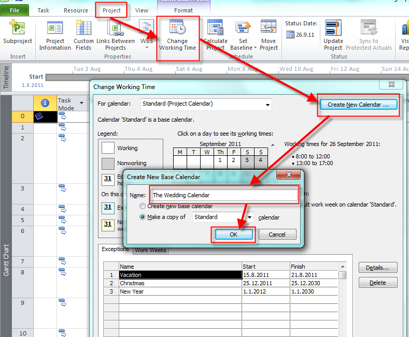This screenshot has height=337, width=409.
Task: Click the Move Project icon
Action: pyautogui.click(x=269, y=28)
